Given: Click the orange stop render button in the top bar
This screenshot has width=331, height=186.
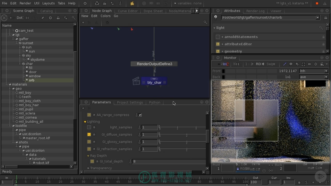Looking at the screenshot, I should (317, 3).
